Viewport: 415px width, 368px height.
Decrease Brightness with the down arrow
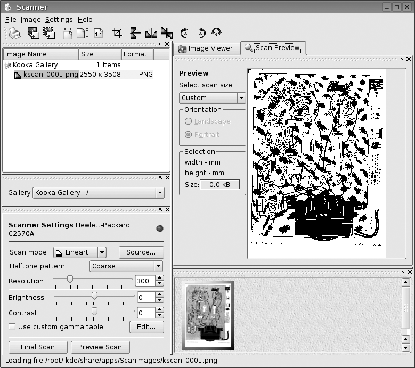[159, 300]
